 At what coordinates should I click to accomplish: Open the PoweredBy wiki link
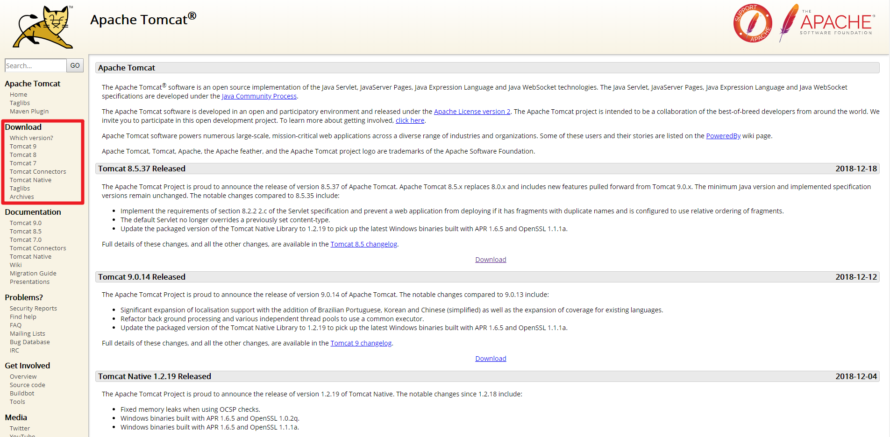pos(723,136)
